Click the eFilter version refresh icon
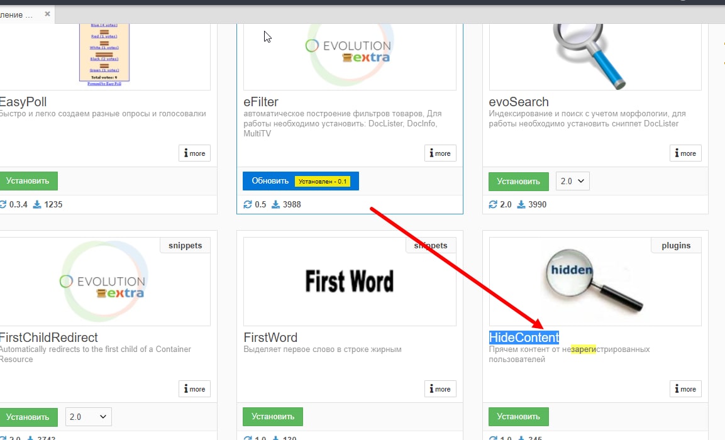The height and width of the screenshot is (440, 725). [248, 204]
